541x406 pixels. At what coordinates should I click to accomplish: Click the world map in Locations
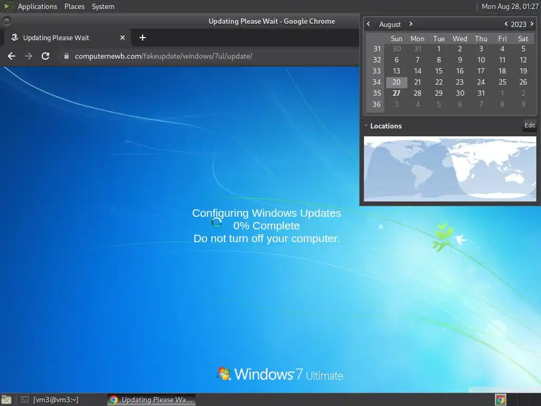450,169
